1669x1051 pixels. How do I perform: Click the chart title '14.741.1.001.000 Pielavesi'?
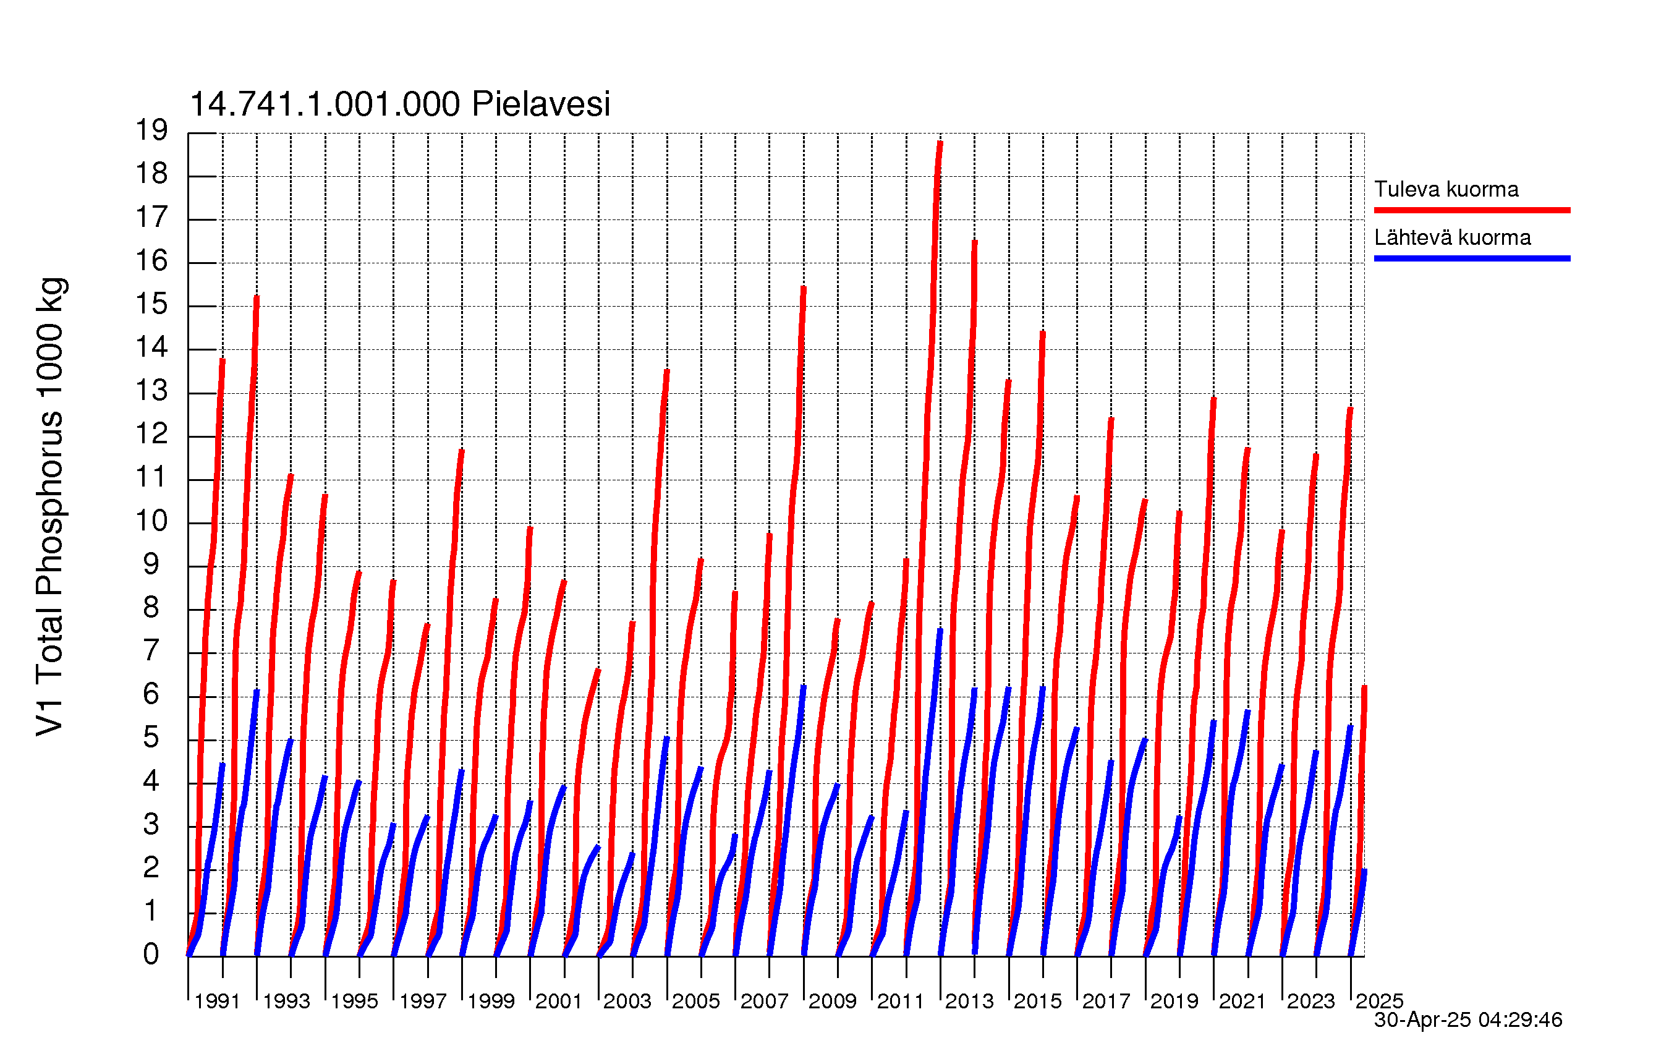400,104
